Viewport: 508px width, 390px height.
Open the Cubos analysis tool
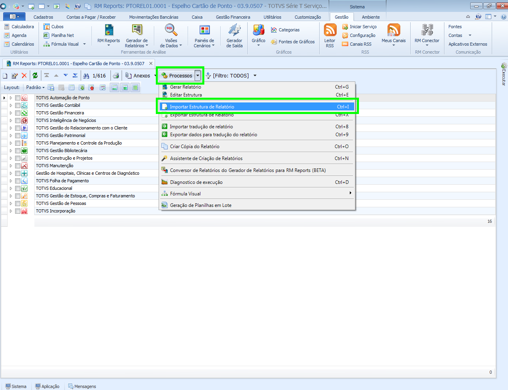point(54,27)
